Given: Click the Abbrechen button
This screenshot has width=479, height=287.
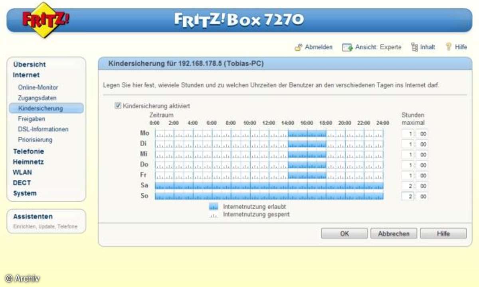Looking at the screenshot, I should coord(394,234).
